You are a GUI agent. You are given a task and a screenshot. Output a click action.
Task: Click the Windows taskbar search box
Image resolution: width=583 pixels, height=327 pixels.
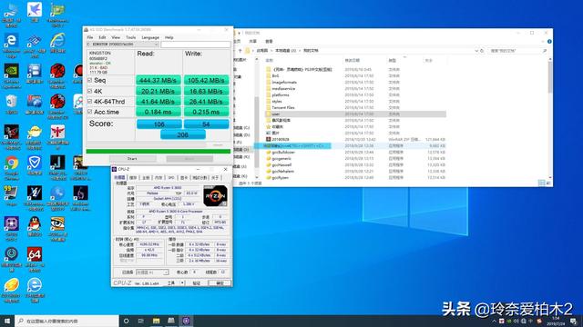pyautogui.click(x=66, y=321)
